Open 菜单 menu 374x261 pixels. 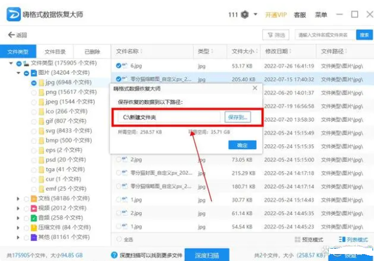coord(321,15)
